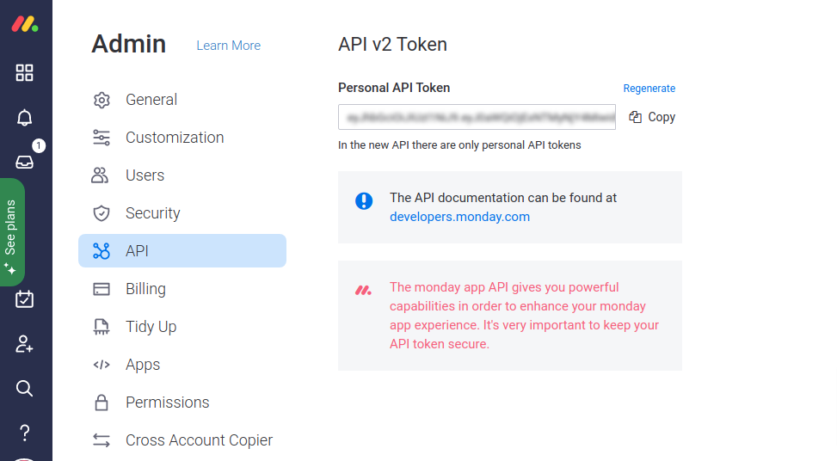Open the inbox with one unread
The image size is (837, 461).
[x=25, y=161]
